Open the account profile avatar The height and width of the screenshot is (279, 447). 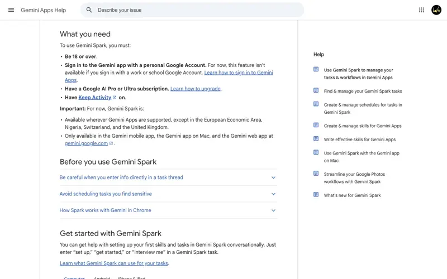pyautogui.click(x=436, y=10)
